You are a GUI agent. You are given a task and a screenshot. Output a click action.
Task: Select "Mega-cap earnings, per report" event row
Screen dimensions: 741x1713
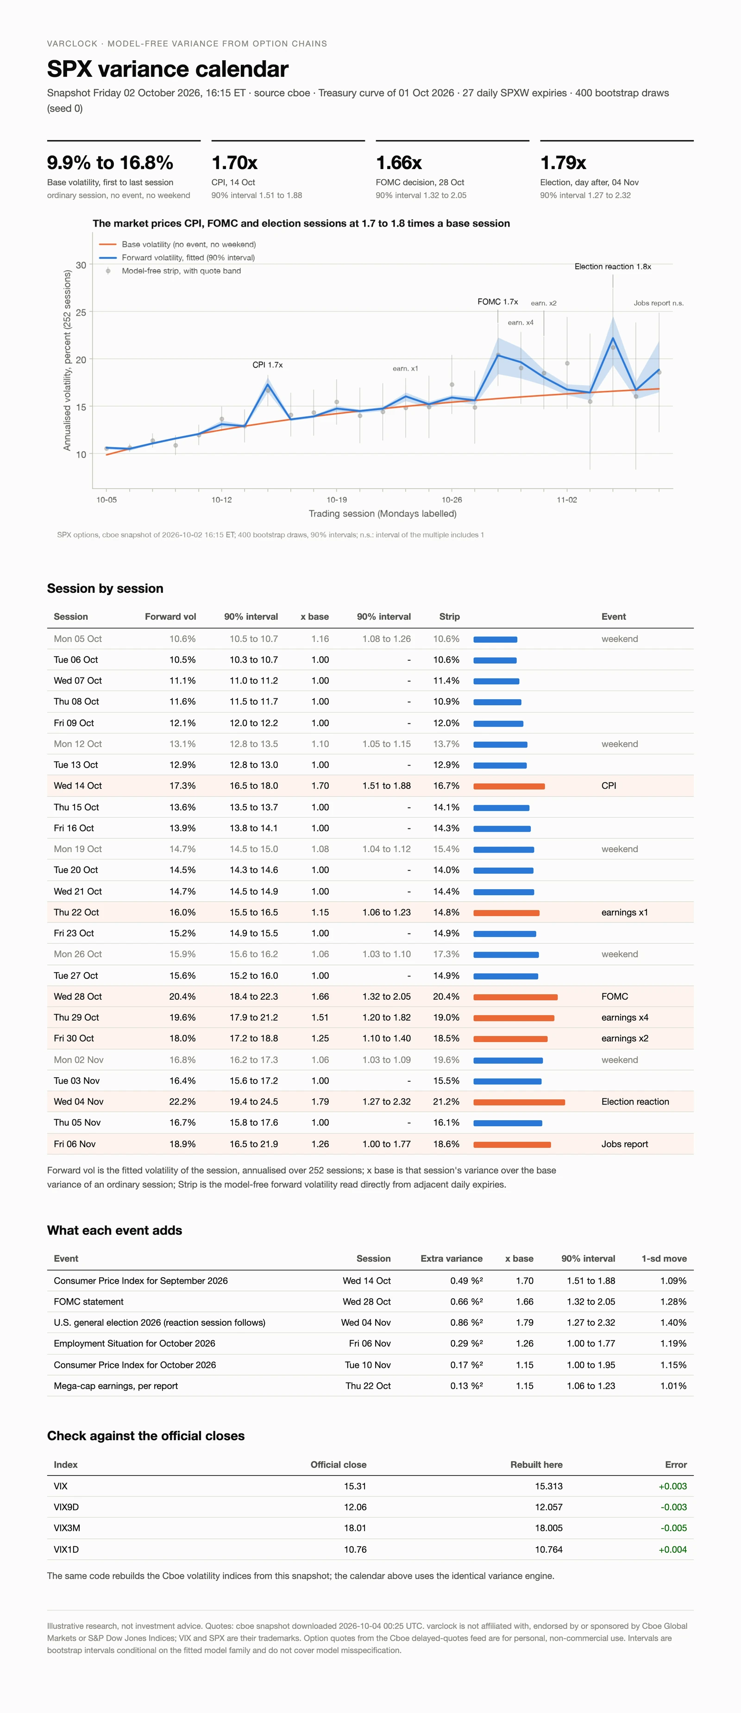[x=370, y=1386]
